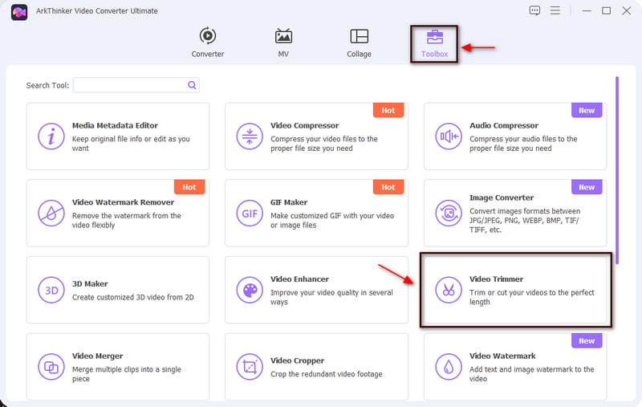Click the Hot badge on Video Compressor
Screen dimensions: 642x407
point(388,110)
